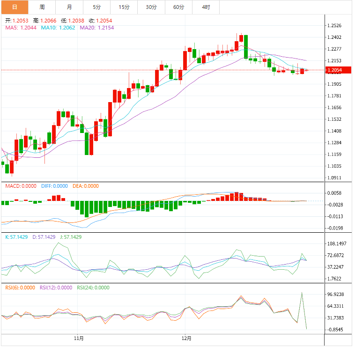
Task: Click the DIFF value label
Action: [x=54, y=186]
